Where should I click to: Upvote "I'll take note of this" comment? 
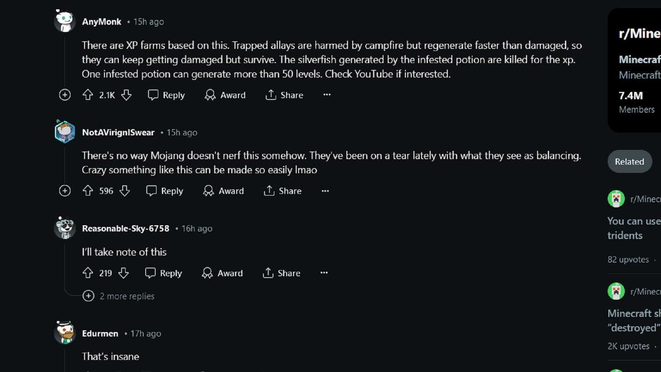tap(88, 273)
